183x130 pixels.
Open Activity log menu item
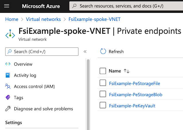25,75
